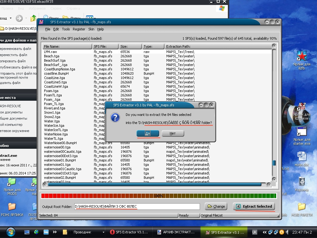Open the il2fb red star desktop shortcut
Screen dimensions: 317x238
point(302,60)
